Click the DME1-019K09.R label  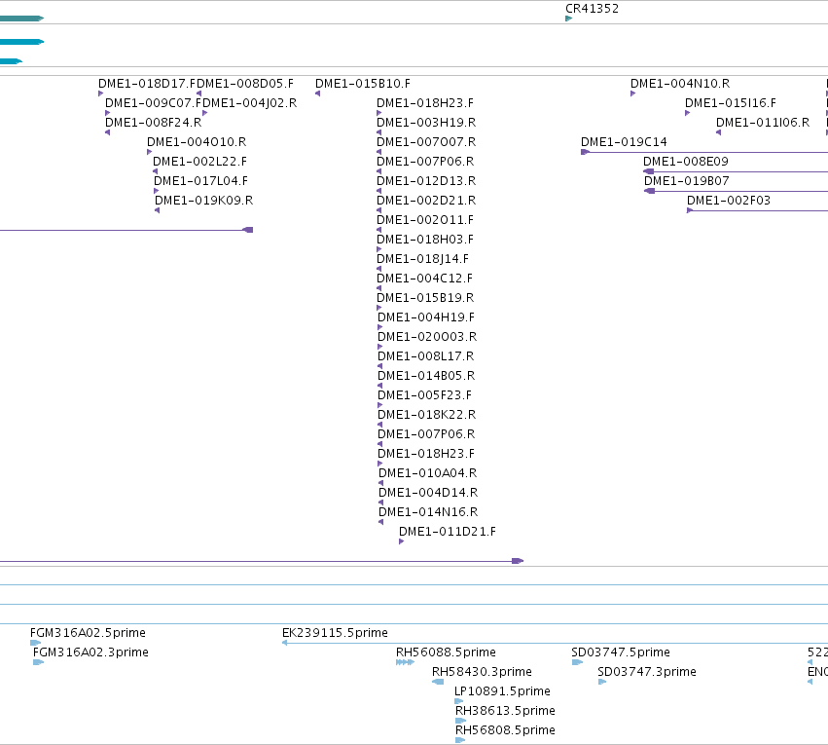203,201
